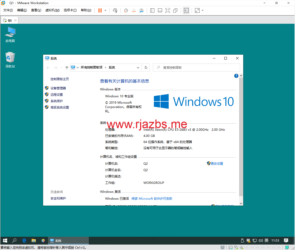295x250 pixels.
Task: Enter VMware full screen mode
Action: click(168, 10)
